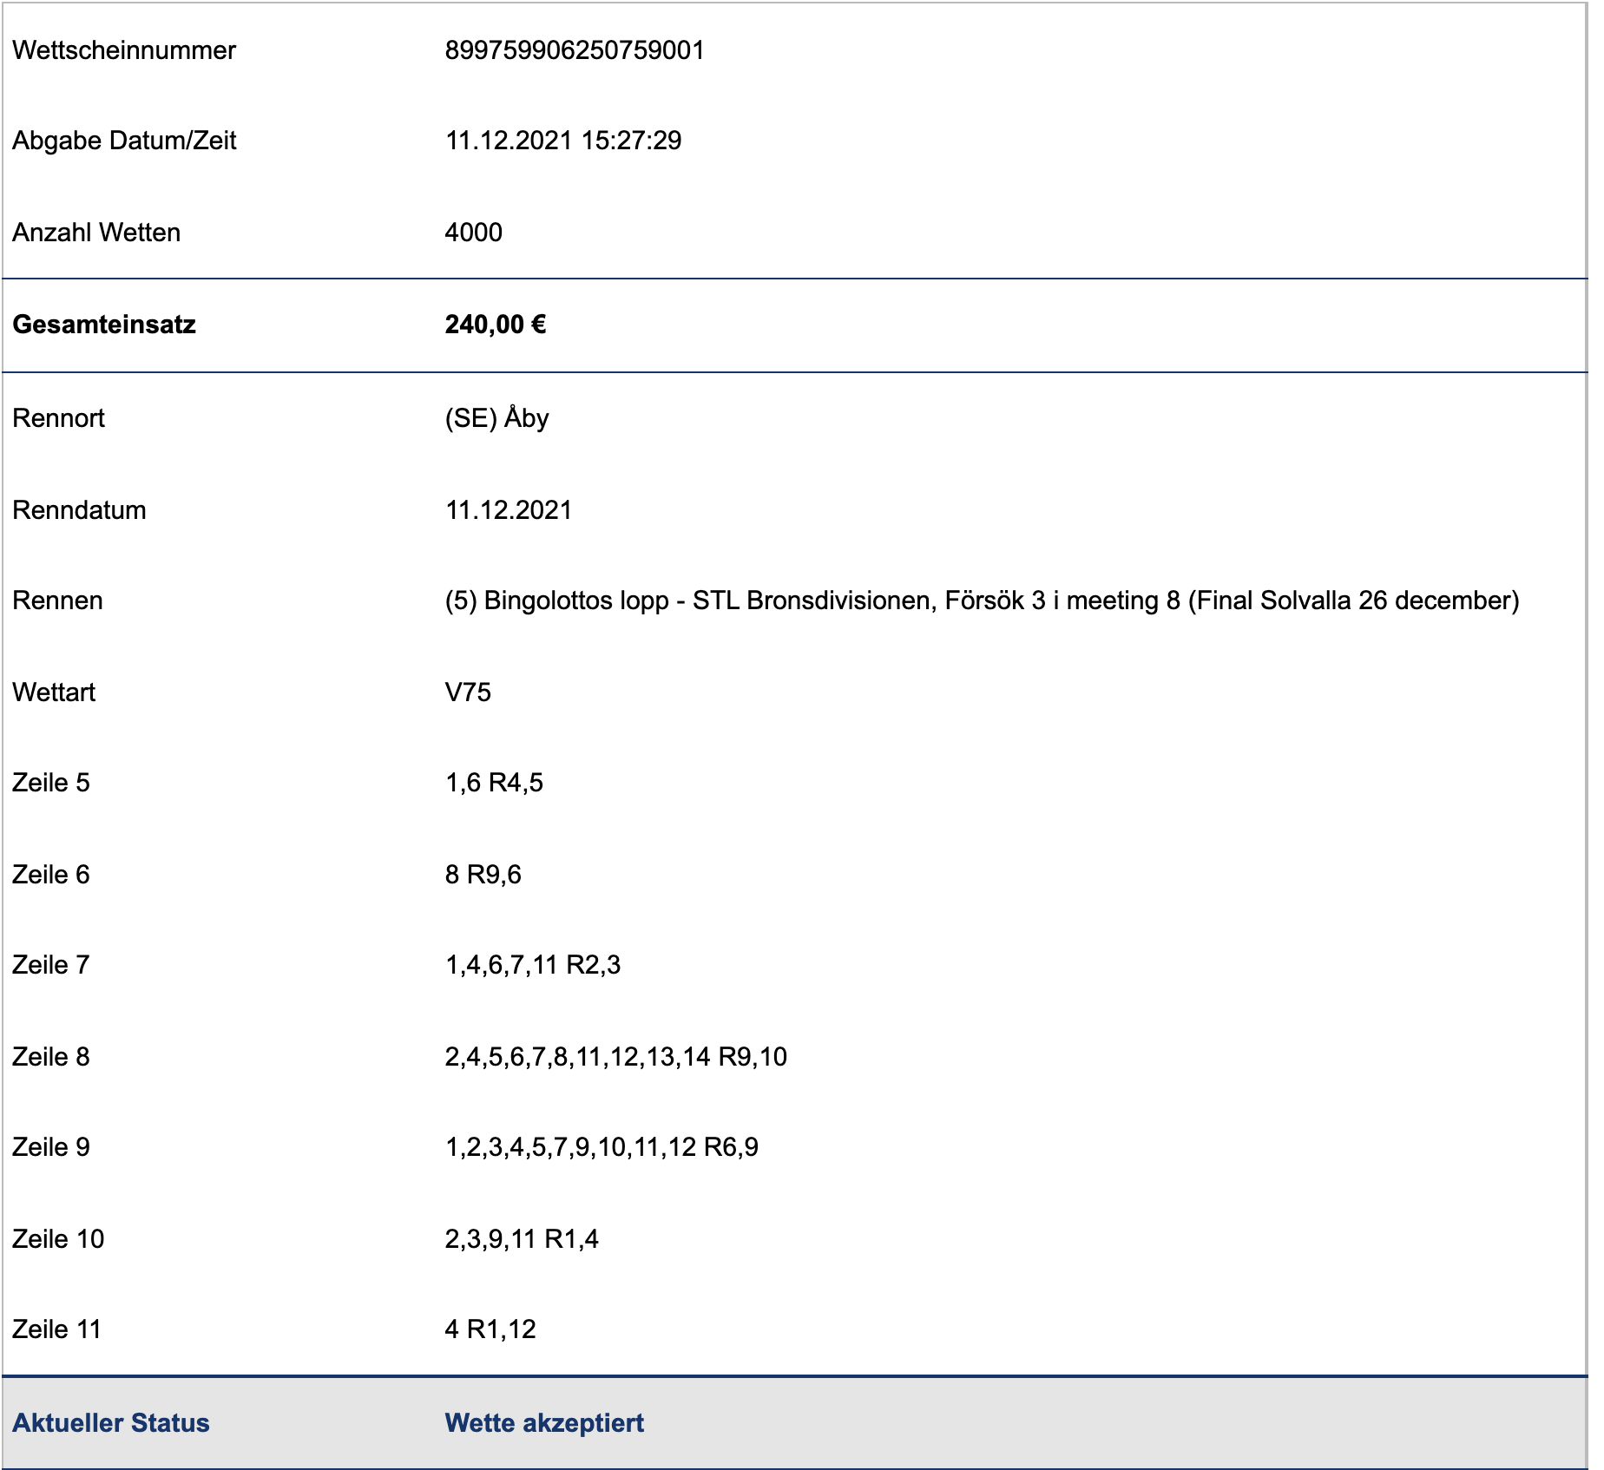Screen dimensions: 1604x1470
Task: Select the selection ending in R6,9
Action: pyautogui.click(x=601, y=1147)
